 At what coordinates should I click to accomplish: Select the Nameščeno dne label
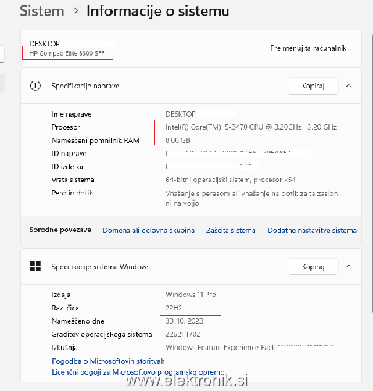78,321
